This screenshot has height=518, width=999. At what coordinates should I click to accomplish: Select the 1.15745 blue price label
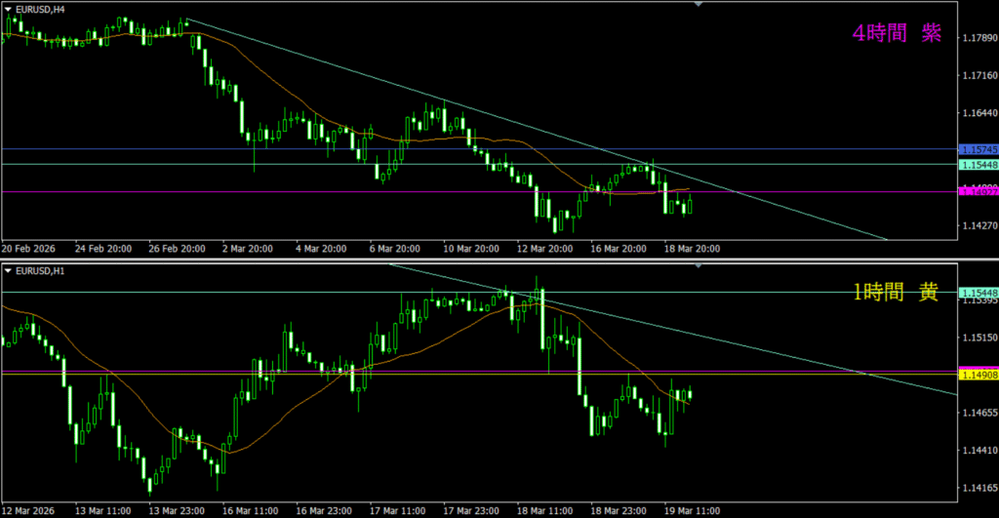tap(978, 150)
